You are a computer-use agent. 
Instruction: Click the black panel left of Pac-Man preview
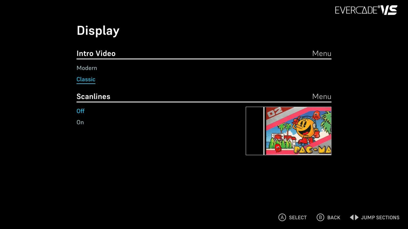tap(255, 131)
